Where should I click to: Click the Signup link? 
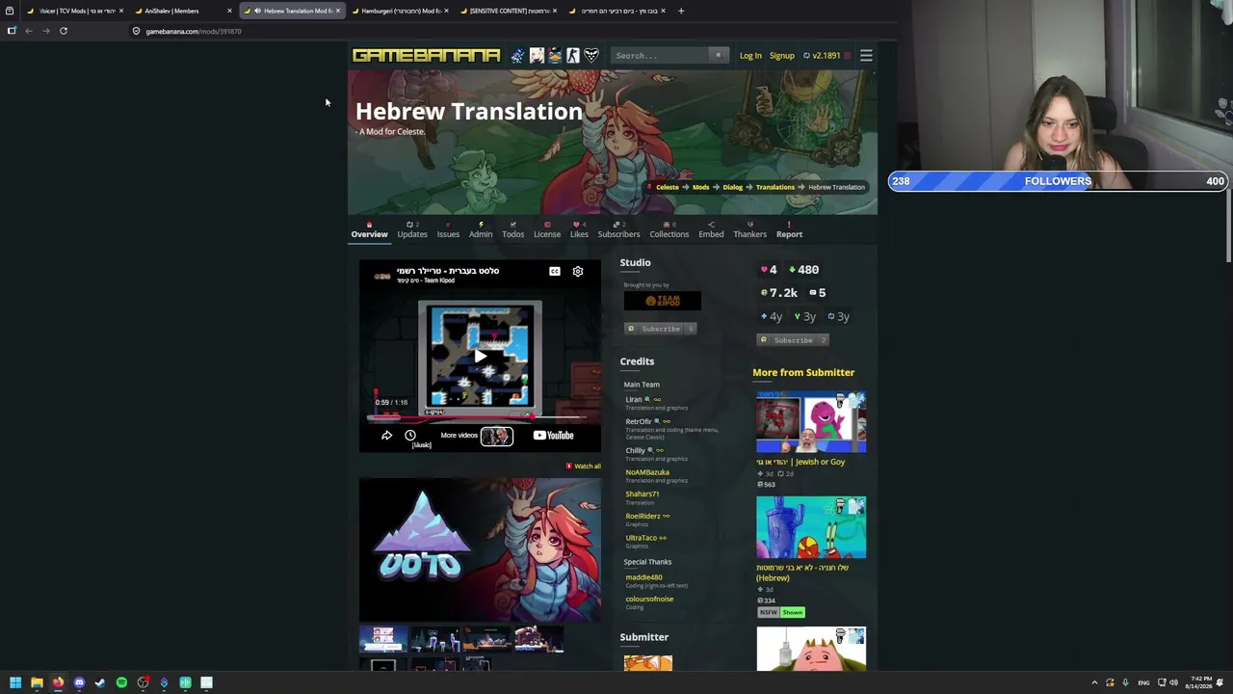[782, 56]
